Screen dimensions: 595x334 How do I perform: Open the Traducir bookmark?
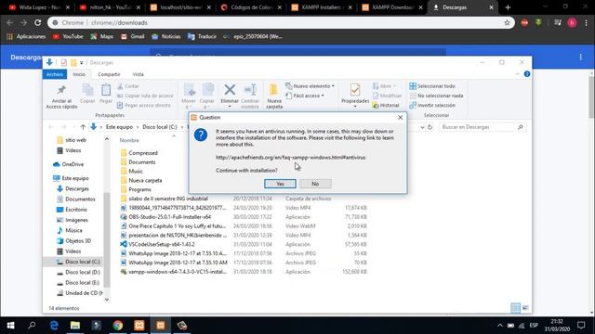(x=202, y=37)
